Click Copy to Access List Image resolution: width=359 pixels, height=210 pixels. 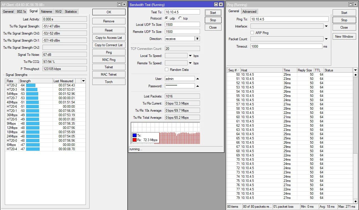[x=109, y=38]
